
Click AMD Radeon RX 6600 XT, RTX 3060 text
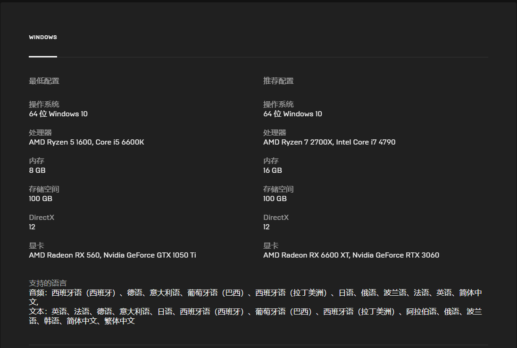[x=351, y=255]
